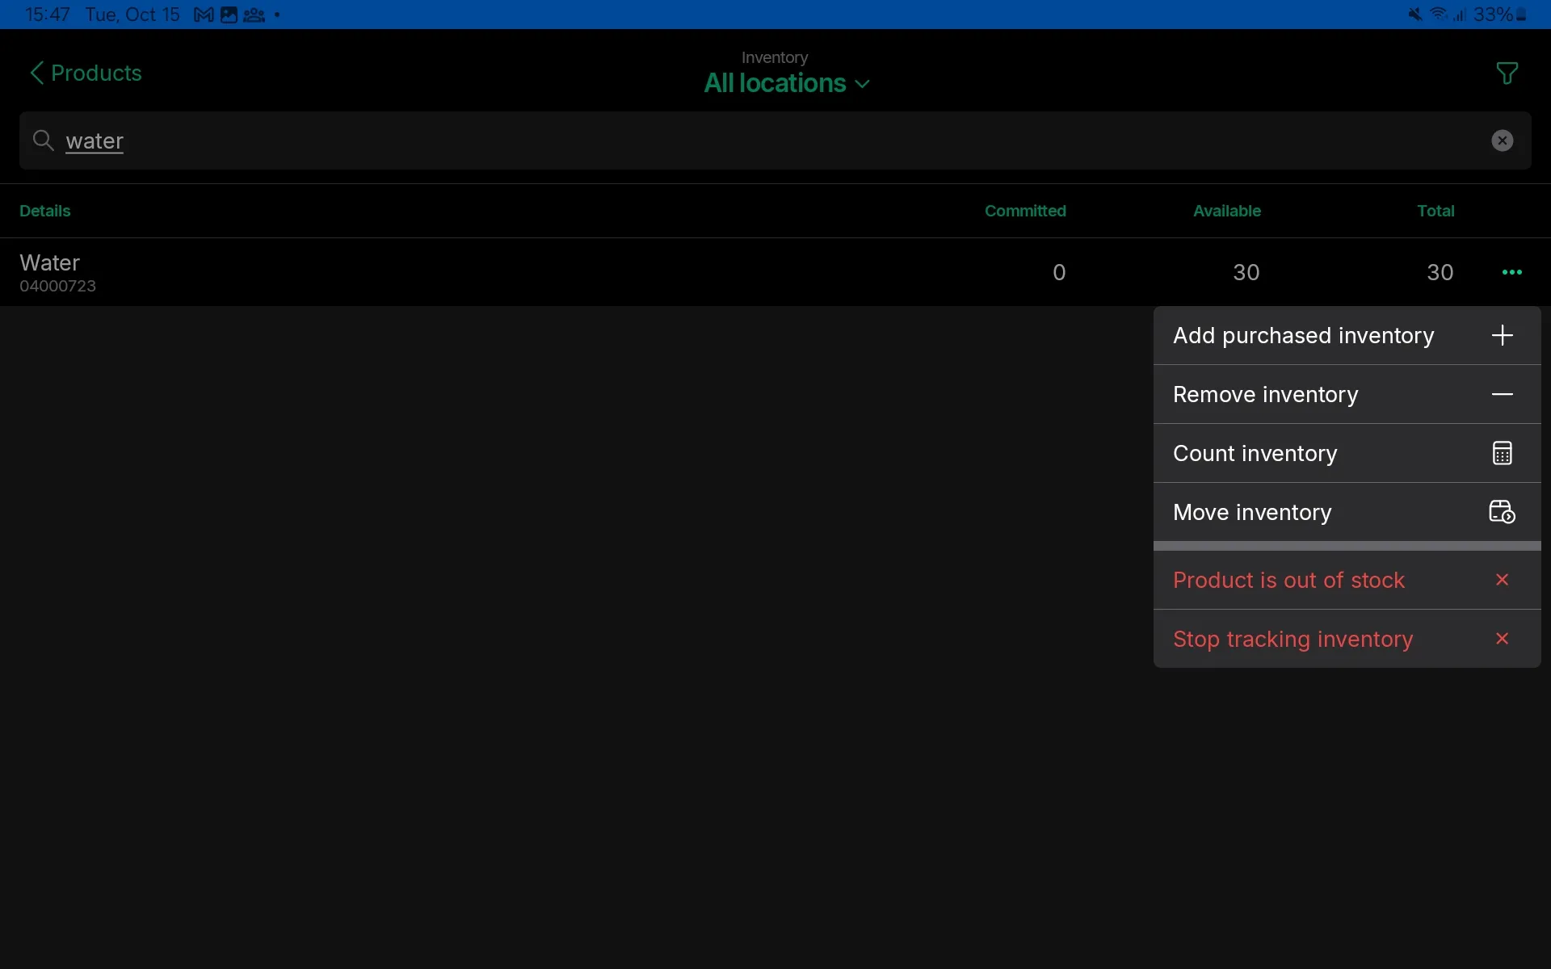Screen dimensions: 1551x969
Task: Toggle Product is out of stock
Action: tap(1289, 580)
